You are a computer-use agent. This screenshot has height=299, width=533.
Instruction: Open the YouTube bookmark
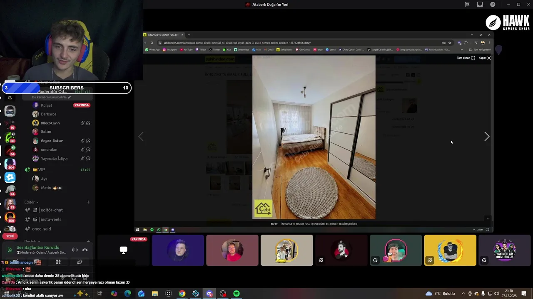[x=186, y=50]
